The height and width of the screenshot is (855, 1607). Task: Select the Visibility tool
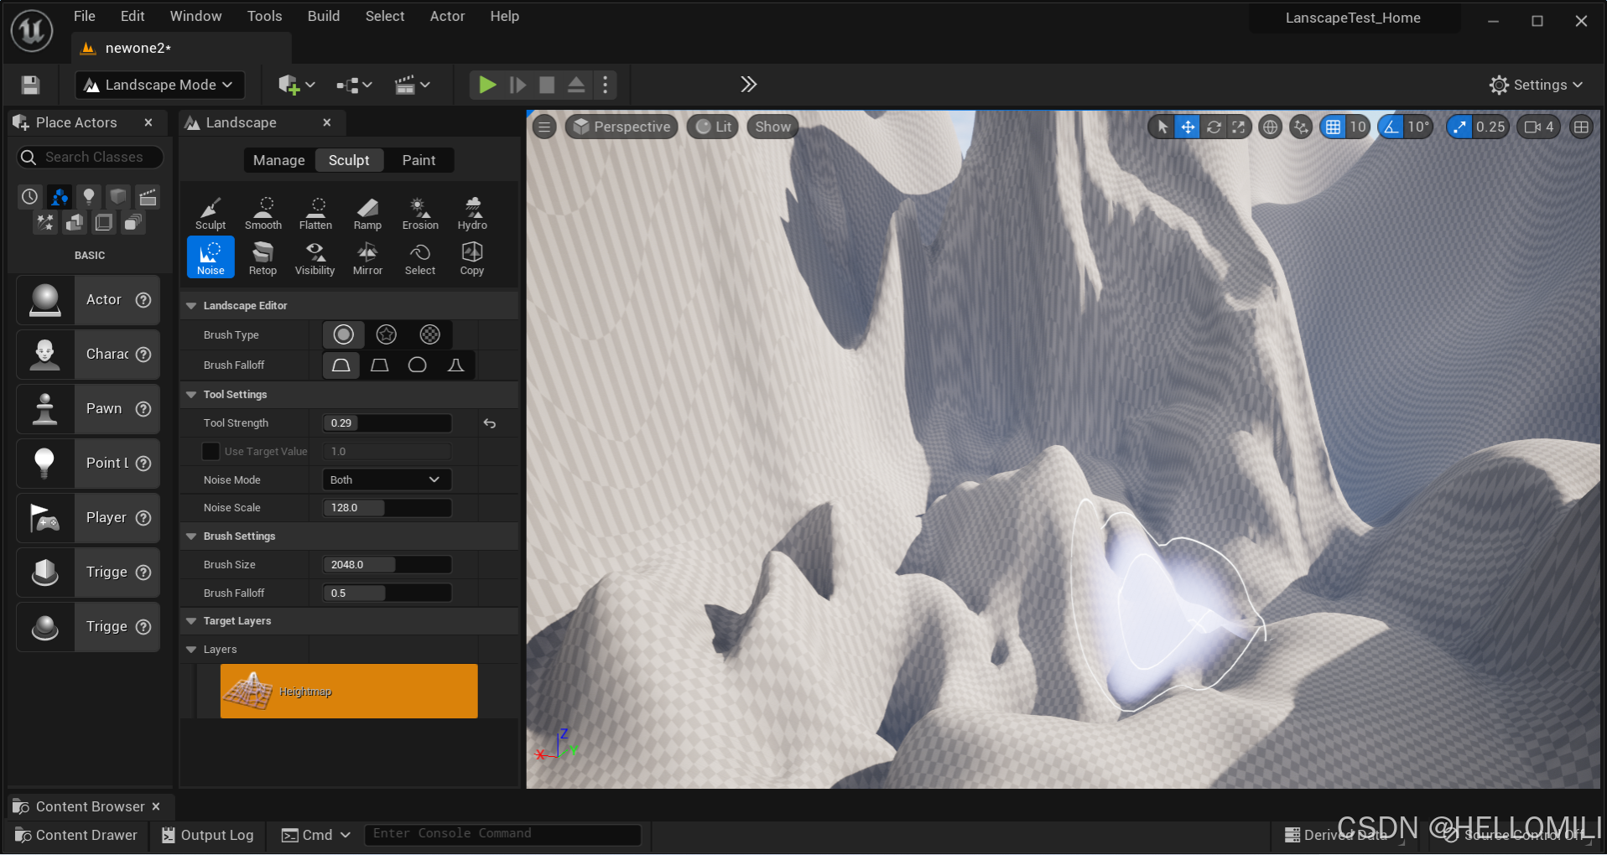[x=315, y=257]
